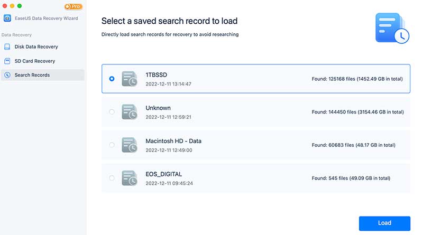Click the SD Card Recovery sidebar icon
The width and height of the screenshot is (423, 235).
point(7,61)
